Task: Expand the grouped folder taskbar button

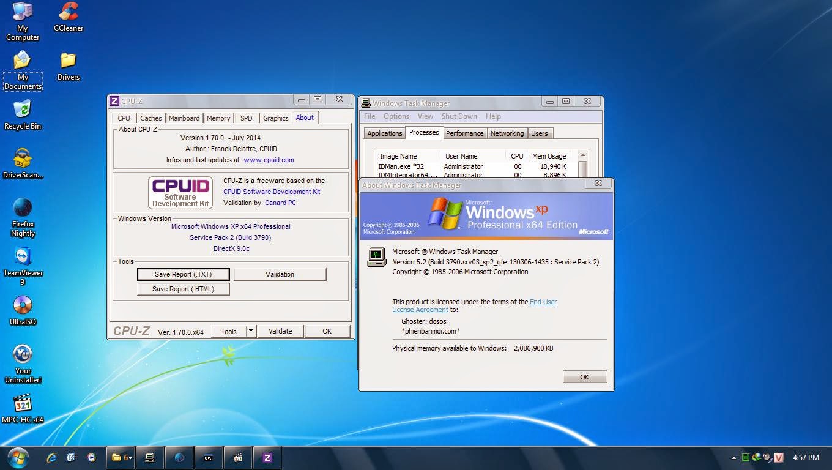Action: pyautogui.click(x=120, y=457)
